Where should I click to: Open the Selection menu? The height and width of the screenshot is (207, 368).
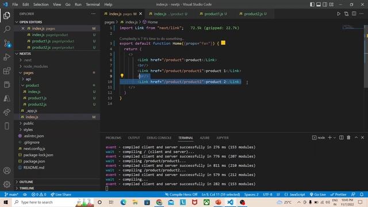[x=41, y=5]
